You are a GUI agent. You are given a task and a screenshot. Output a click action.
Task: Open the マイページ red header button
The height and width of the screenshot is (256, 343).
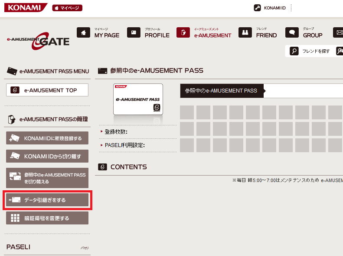[67, 8]
